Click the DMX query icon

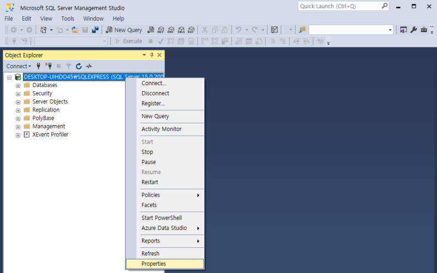pos(171,30)
